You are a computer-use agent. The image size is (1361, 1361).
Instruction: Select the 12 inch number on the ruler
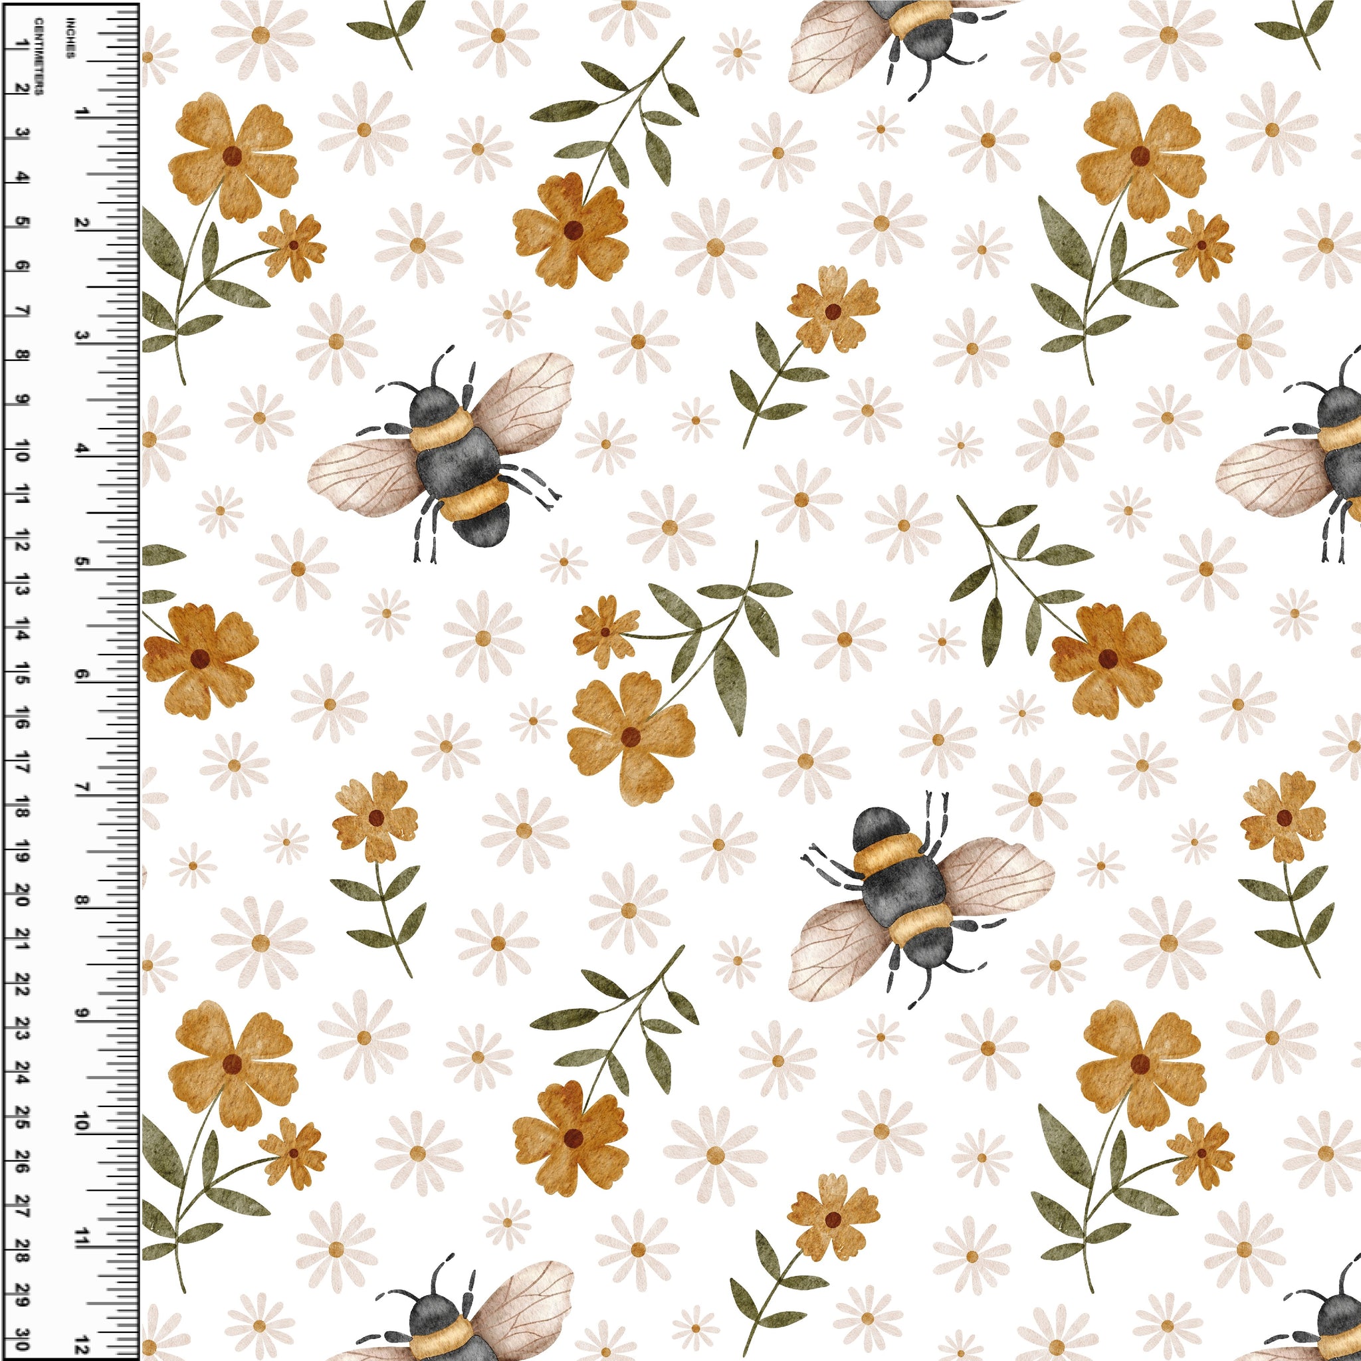(82, 1346)
